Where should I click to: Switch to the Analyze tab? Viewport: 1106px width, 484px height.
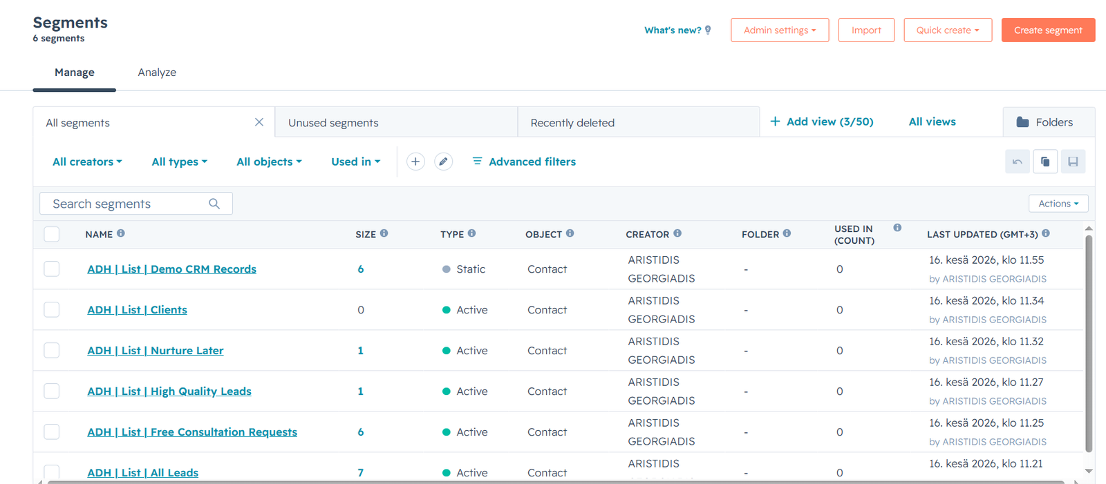pyautogui.click(x=157, y=72)
